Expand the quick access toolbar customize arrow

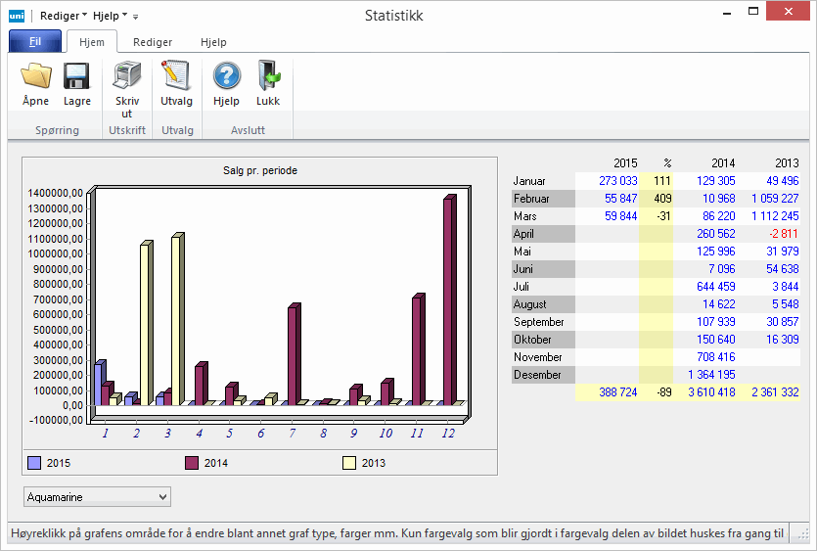point(136,17)
